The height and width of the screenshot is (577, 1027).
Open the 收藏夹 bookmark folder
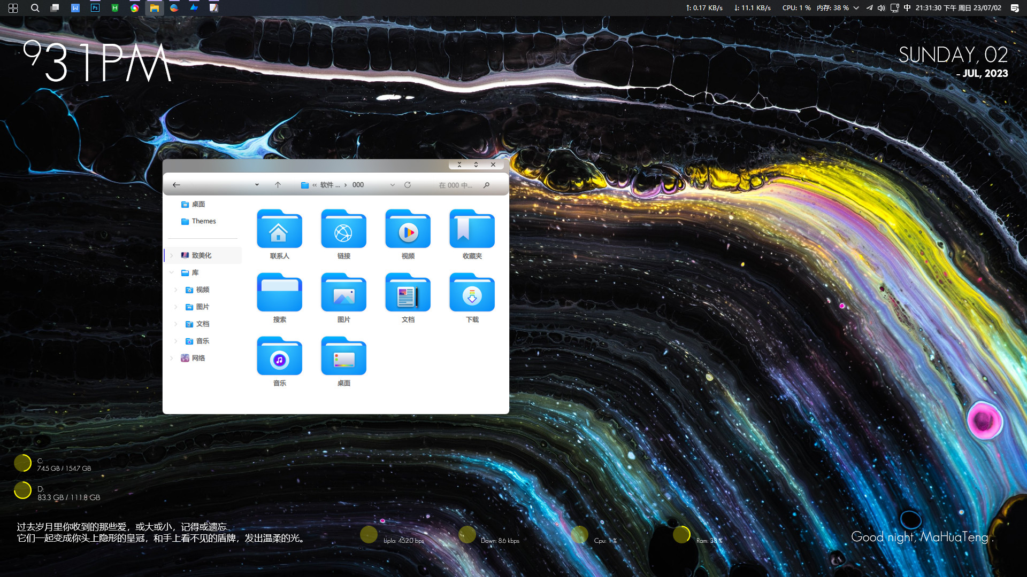(472, 230)
